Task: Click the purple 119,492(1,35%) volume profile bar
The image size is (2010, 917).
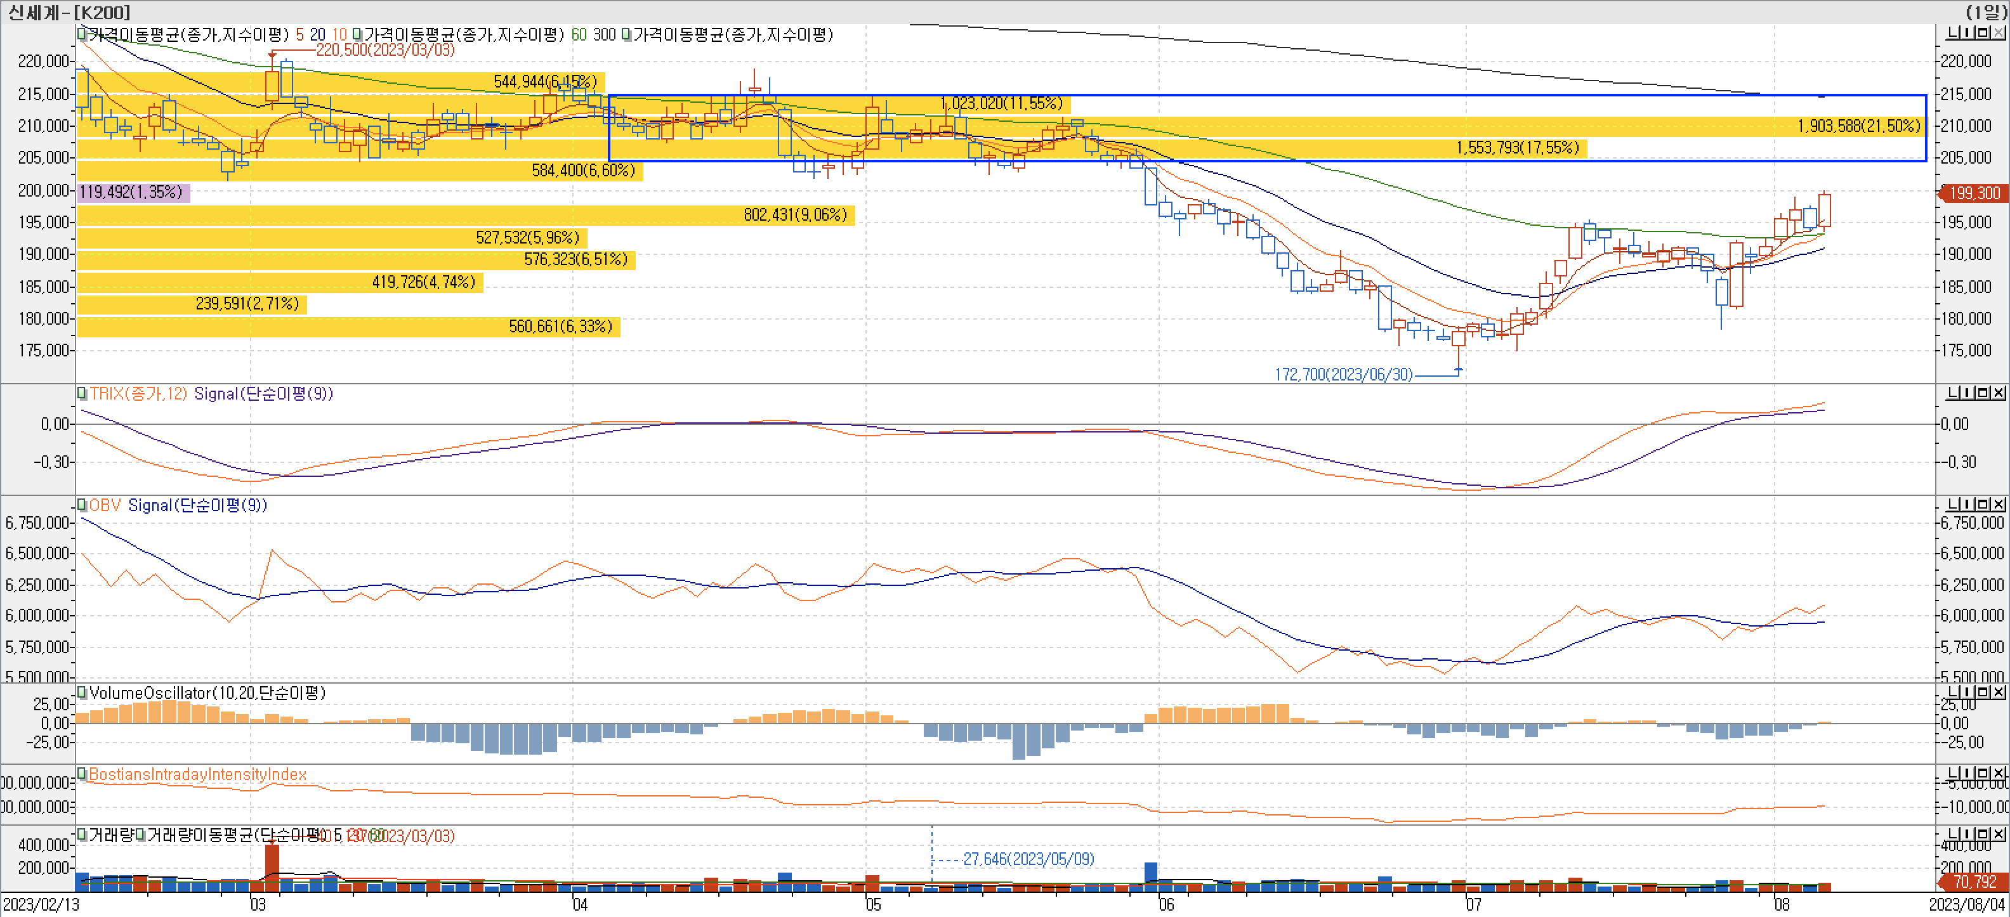Action: tap(133, 192)
